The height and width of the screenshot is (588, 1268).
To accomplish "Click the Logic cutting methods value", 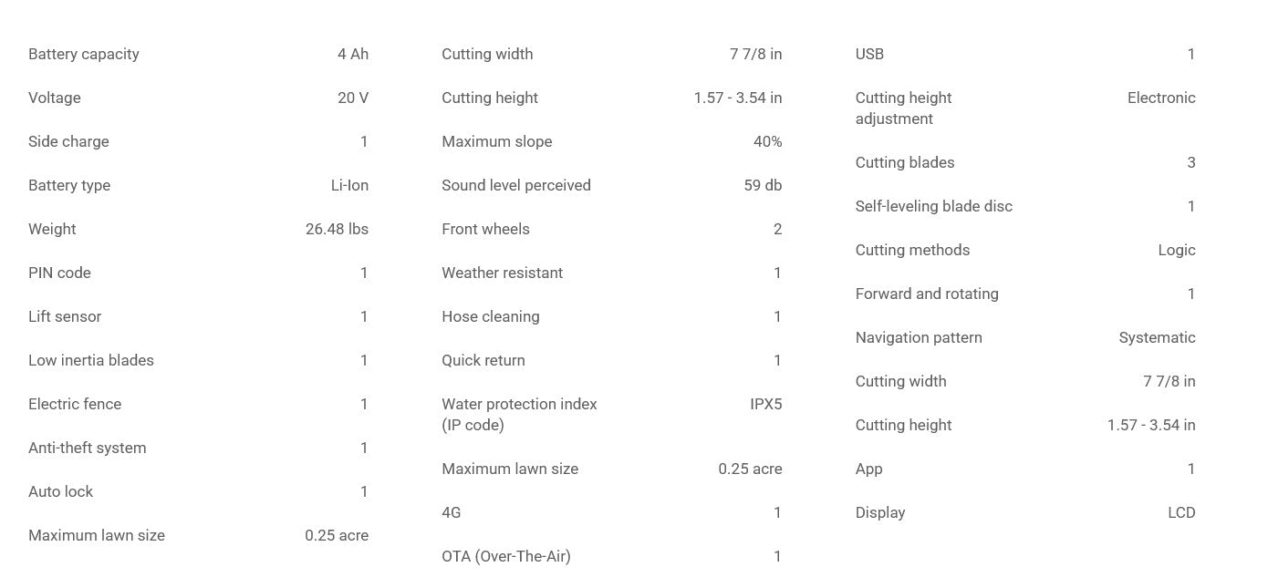I will click(x=1176, y=250).
